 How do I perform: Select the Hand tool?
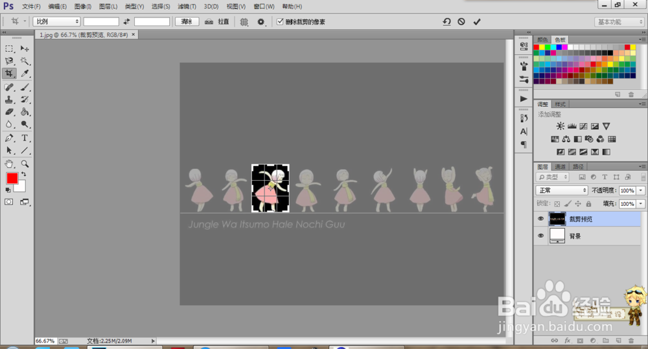point(8,164)
